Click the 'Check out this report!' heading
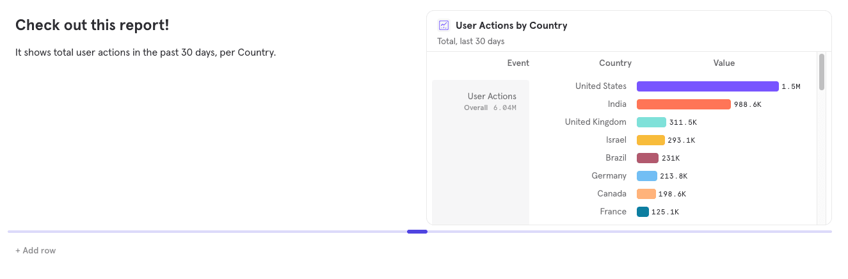848x279 pixels. [92, 26]
